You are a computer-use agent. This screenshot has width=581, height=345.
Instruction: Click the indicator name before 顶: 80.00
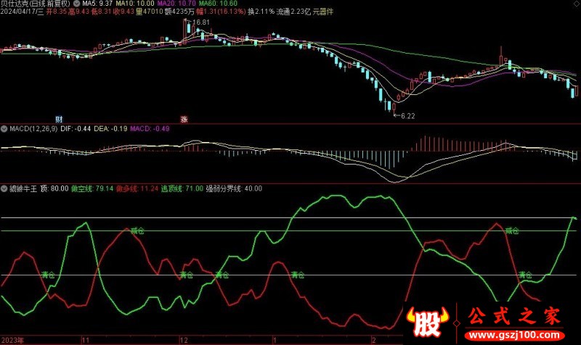[x=23, y=188]
